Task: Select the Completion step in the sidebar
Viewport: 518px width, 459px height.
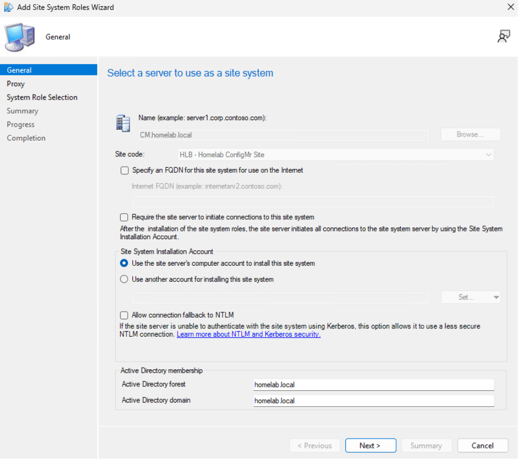Action: point(25,138)
